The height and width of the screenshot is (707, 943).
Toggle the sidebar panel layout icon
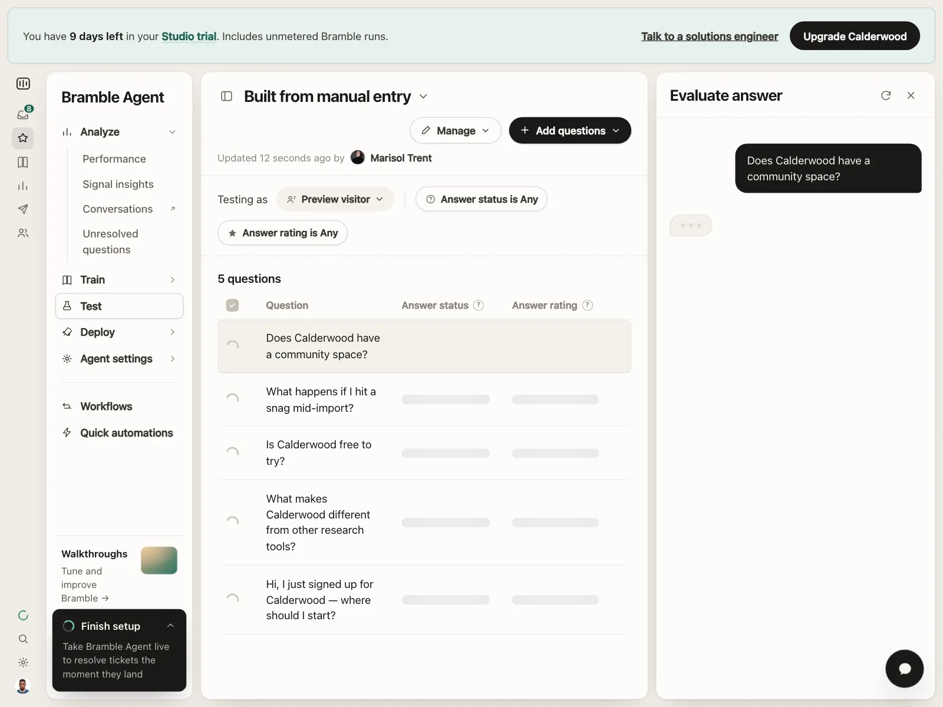[x=226, y=96]
